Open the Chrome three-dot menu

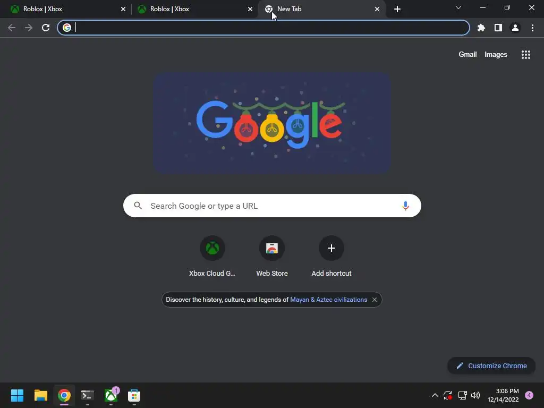tap(532, 28)
